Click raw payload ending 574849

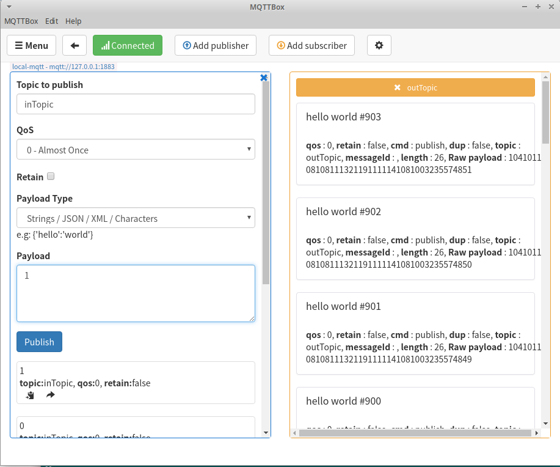tap(389, 359)
